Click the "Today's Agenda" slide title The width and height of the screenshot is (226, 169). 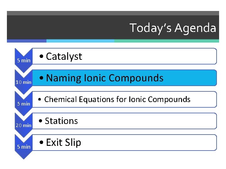173,28
